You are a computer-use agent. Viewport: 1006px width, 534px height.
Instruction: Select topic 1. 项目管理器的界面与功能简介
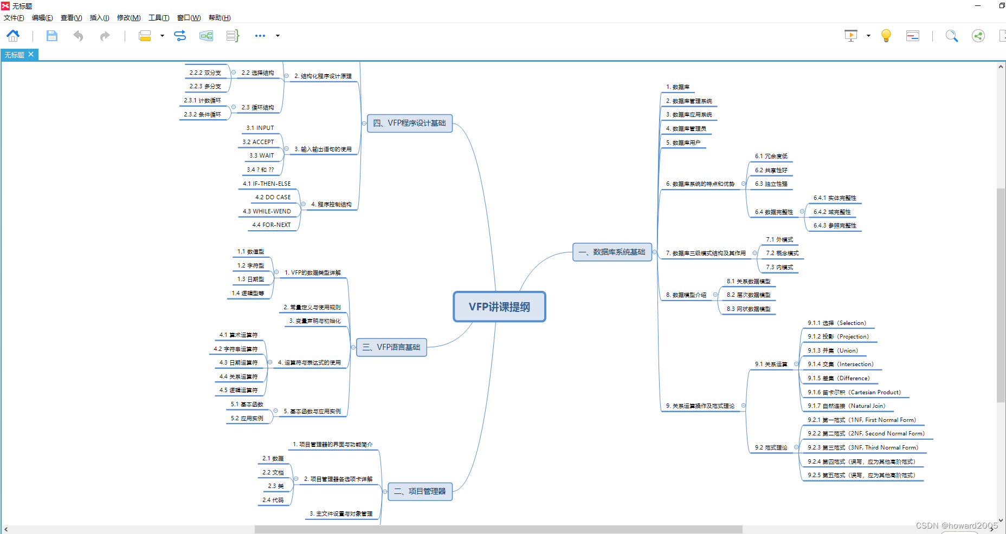point(333,445)
